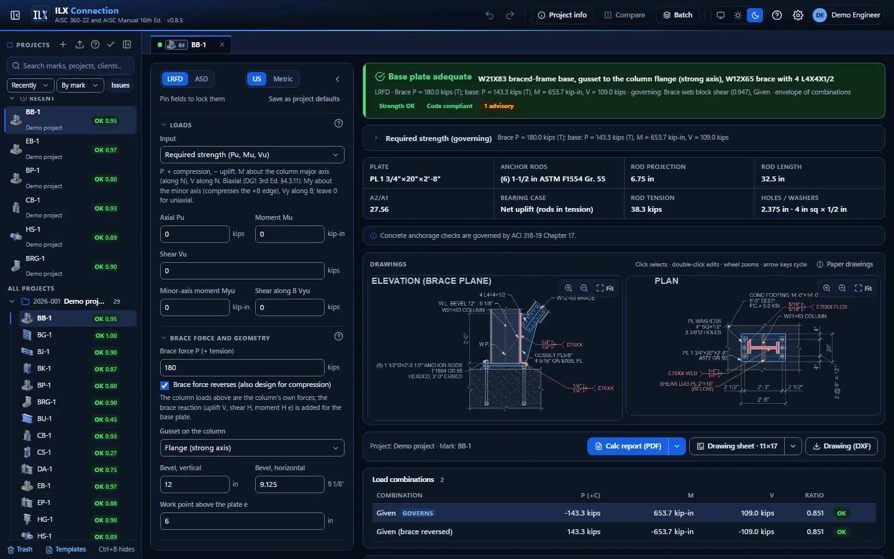Switch units to Metric

click(283, 79)
